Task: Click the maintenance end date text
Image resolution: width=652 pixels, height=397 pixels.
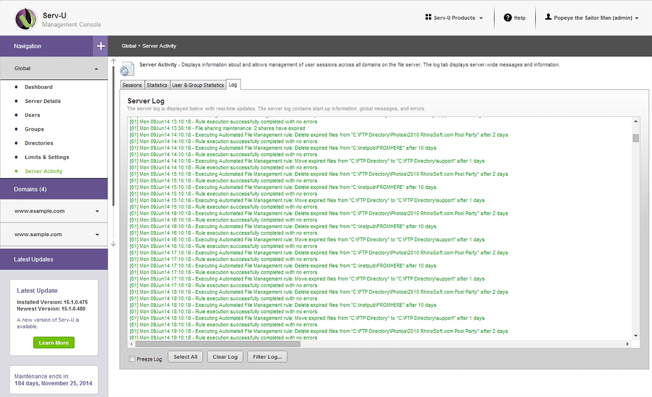Action: coord(53,383)
